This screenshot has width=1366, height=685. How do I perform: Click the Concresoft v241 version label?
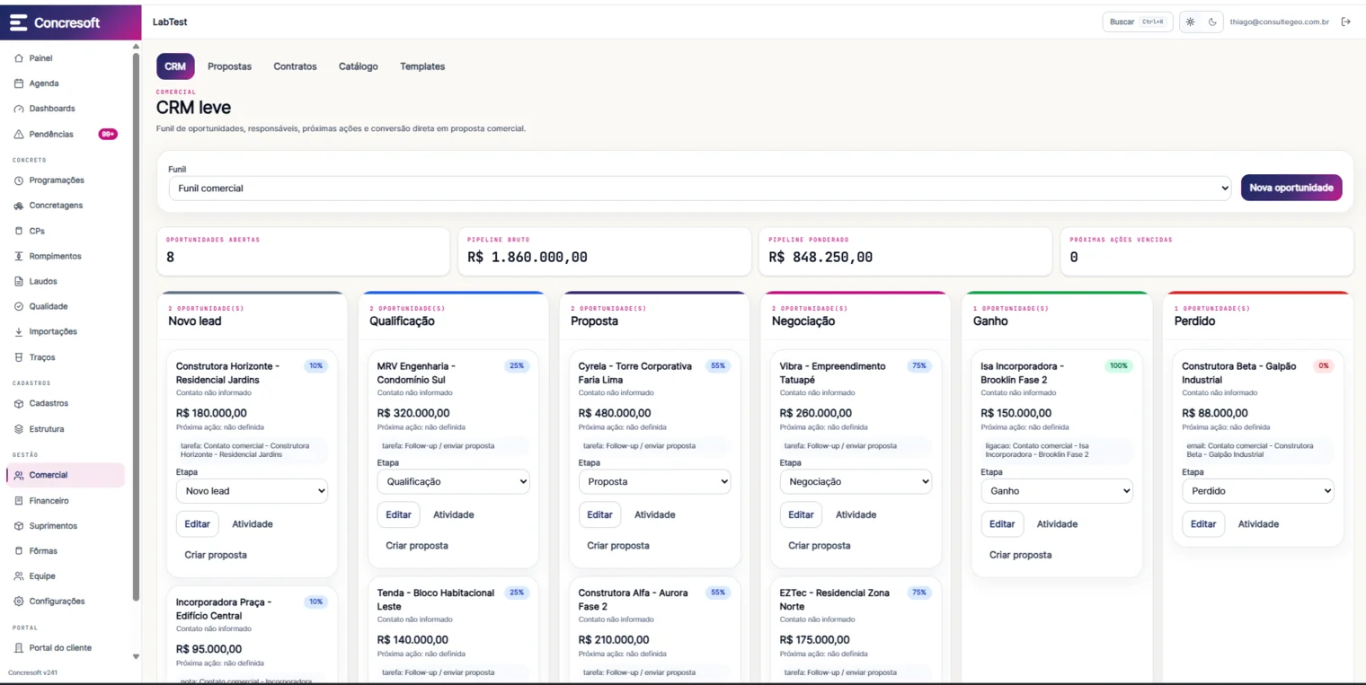click(x=32, y=672)
